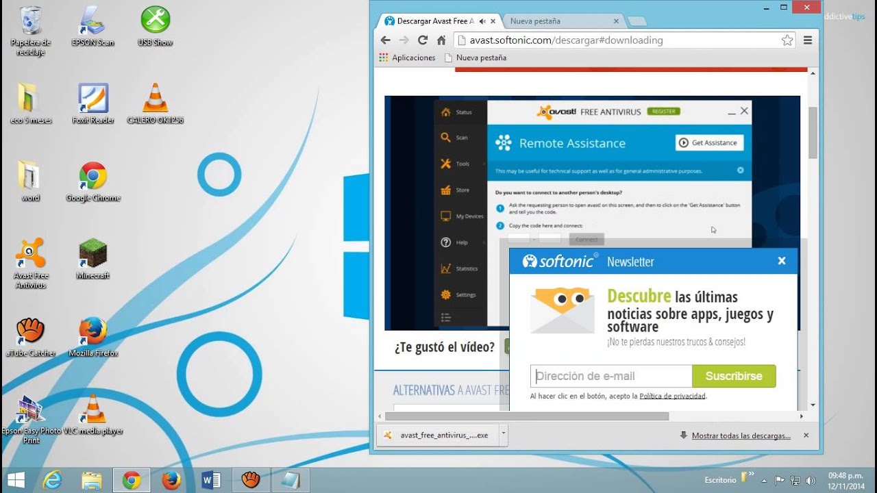Open Word from the taskbar

click(211, 480)
